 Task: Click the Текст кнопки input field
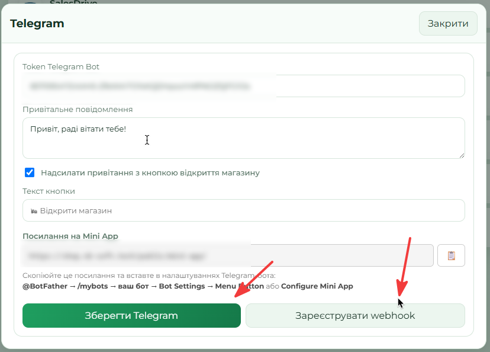[243, 210]
